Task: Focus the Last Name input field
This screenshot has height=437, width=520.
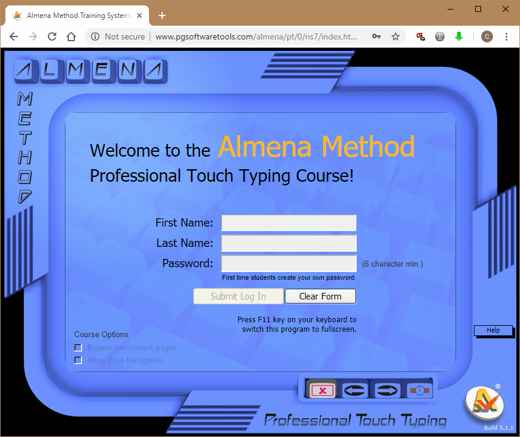Action: pyautogui.click(x=289, y=243)
